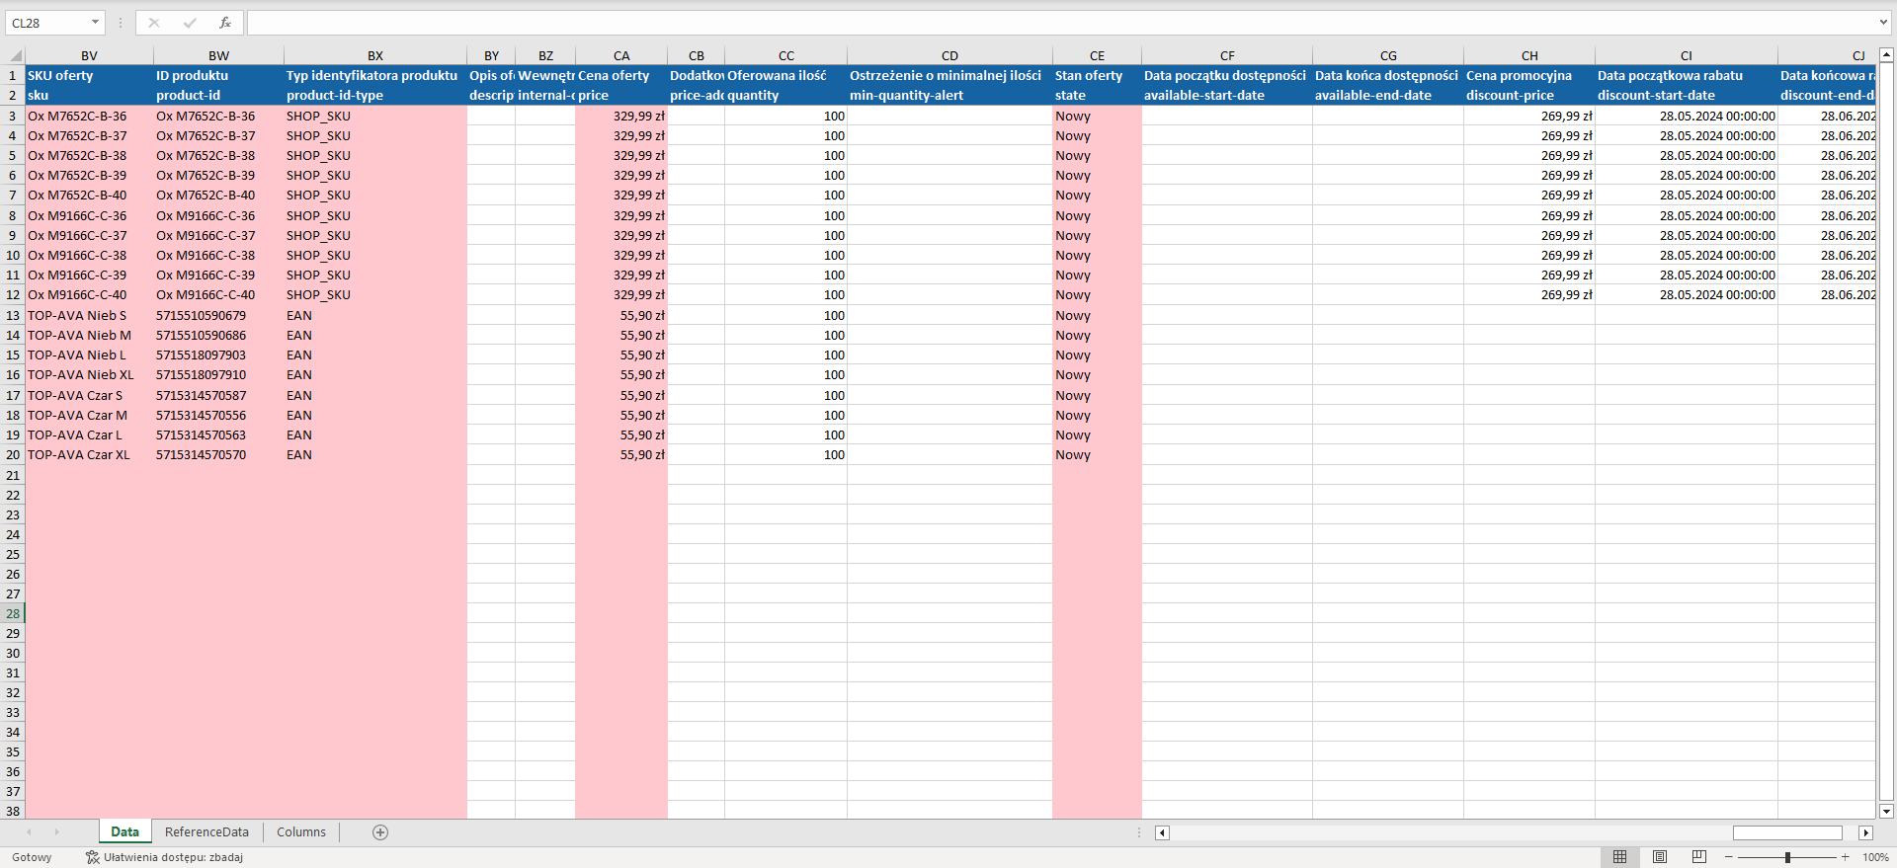The height and width of the screenshot is (868, 1897).
Task: Click the Cancel entry X icon
Action: (x=154, y=23)
